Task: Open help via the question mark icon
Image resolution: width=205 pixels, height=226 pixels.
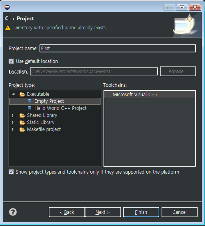Action: pos(13,212)
